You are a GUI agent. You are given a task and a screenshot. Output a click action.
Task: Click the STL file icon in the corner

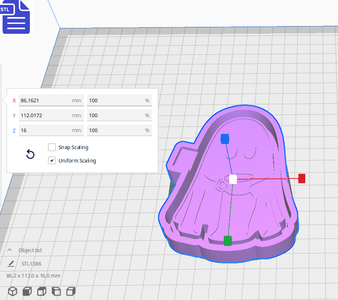[x=16, y=17]
